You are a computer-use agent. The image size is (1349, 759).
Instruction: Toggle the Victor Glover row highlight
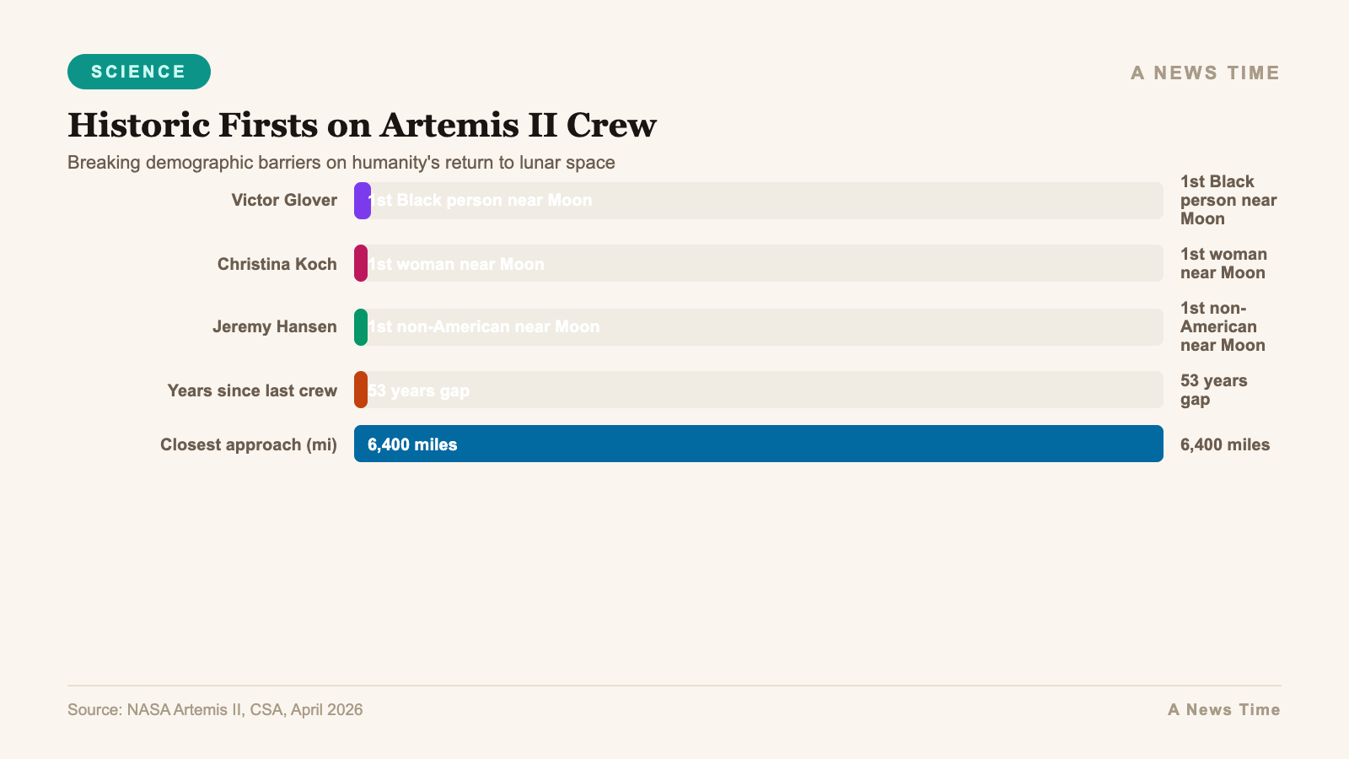[x=284, y=200]
